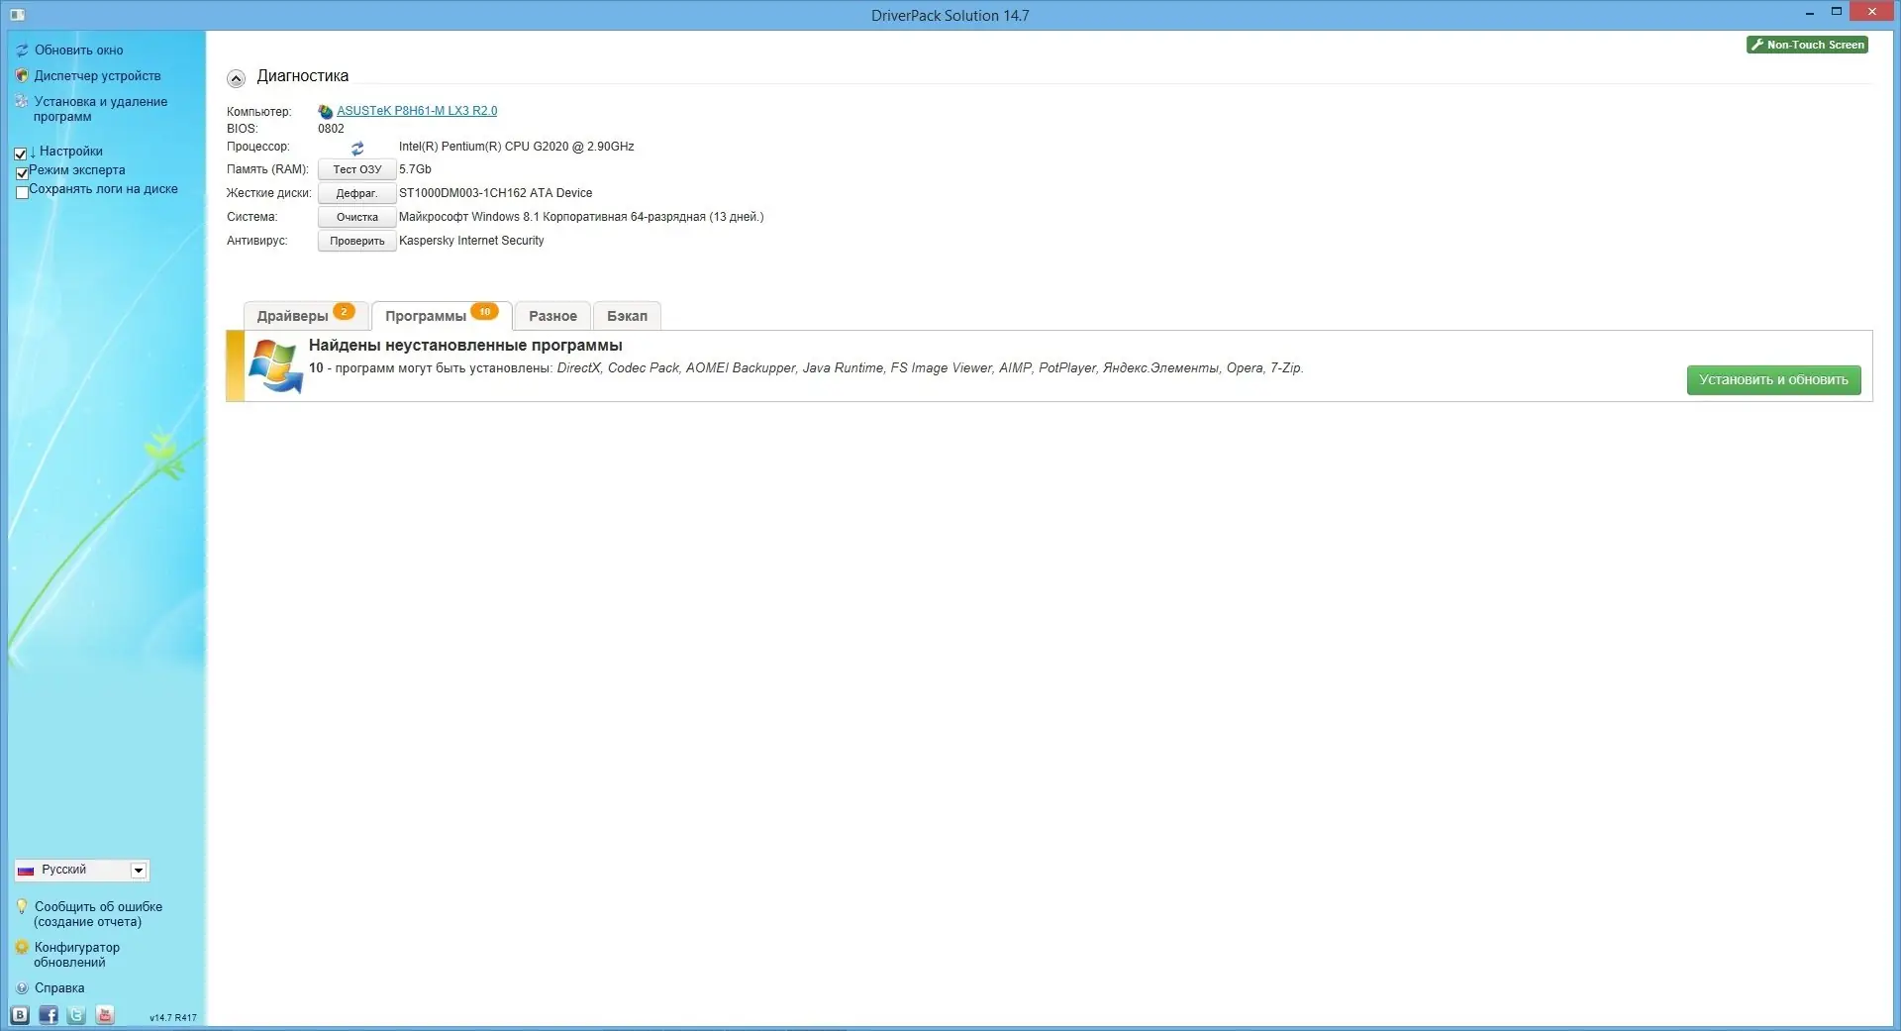Click the Обновить окно link
This screenshot has height=1031, width=1901.
[x=79, y=51]
